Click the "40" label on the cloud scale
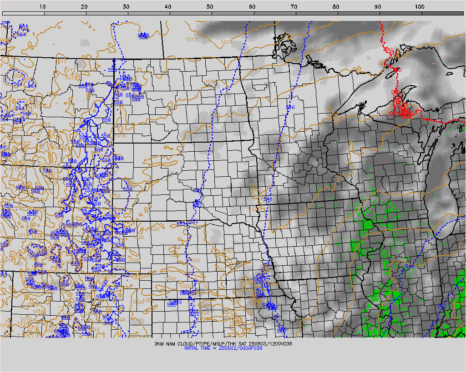 coord(168,7)
